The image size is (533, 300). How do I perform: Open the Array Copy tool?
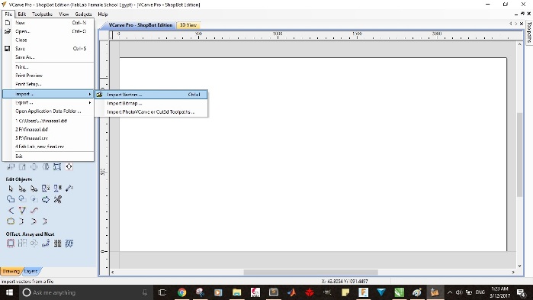[22, 244]
